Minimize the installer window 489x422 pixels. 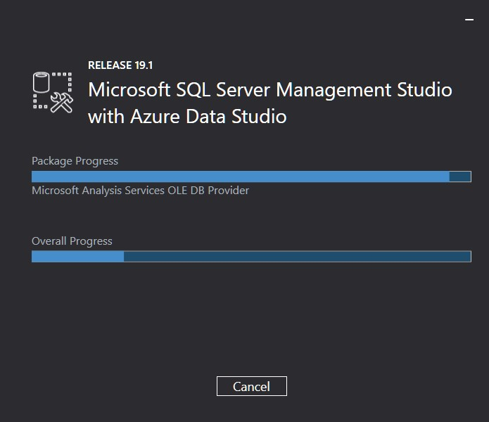(x=469, y=20)
